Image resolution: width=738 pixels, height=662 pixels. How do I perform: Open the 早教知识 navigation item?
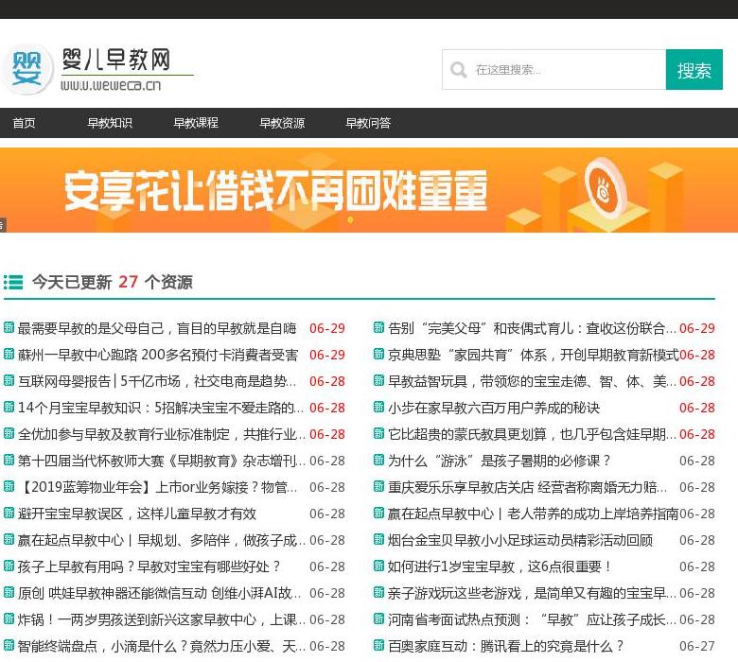(x=110, y=123)
